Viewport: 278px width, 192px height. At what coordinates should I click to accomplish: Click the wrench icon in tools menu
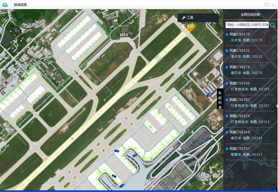click(183, 18)
